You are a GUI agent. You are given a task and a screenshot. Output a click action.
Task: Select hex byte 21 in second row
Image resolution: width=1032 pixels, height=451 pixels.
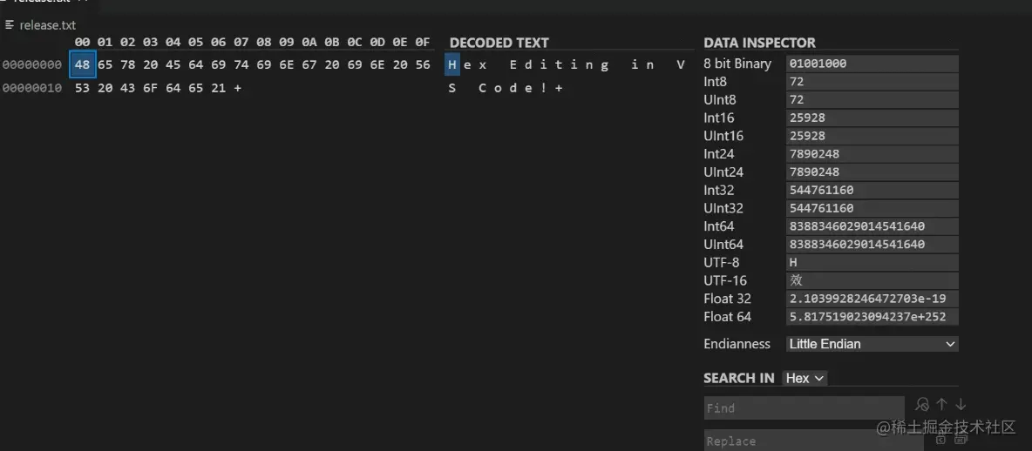click(x=219, y=88)
